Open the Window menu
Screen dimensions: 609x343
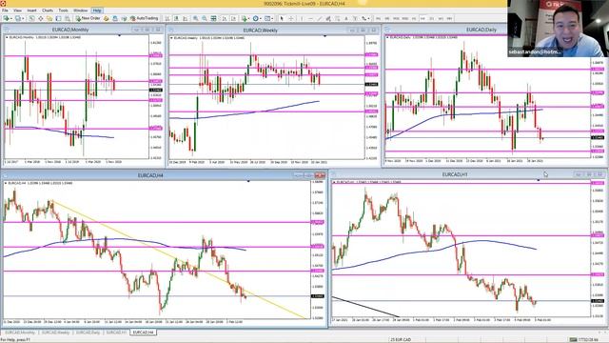[x=80, y=10]
